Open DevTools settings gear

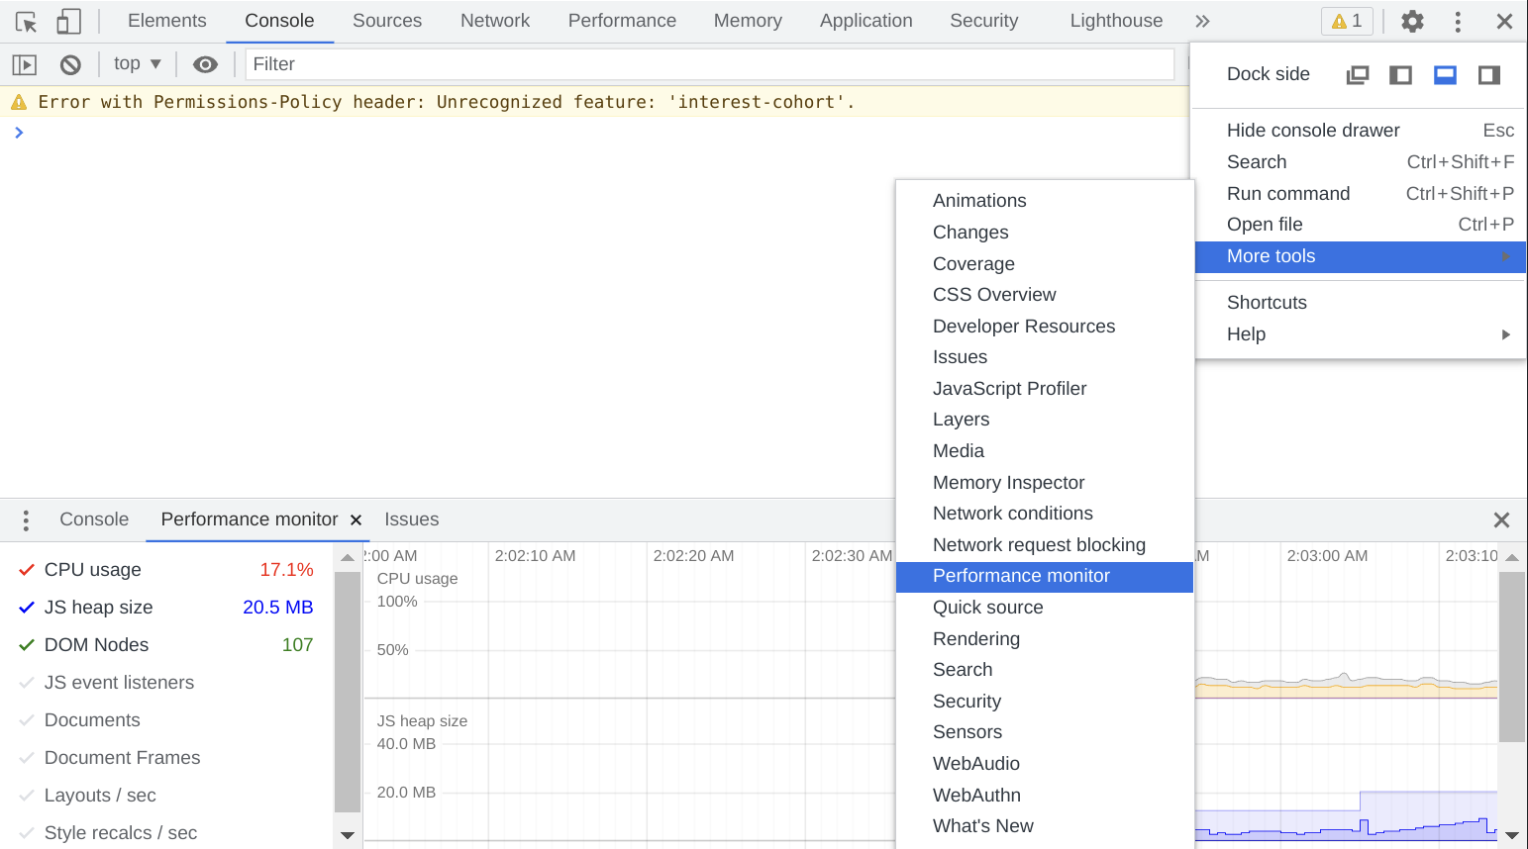pyautogui.click(x=1412, y=21)
